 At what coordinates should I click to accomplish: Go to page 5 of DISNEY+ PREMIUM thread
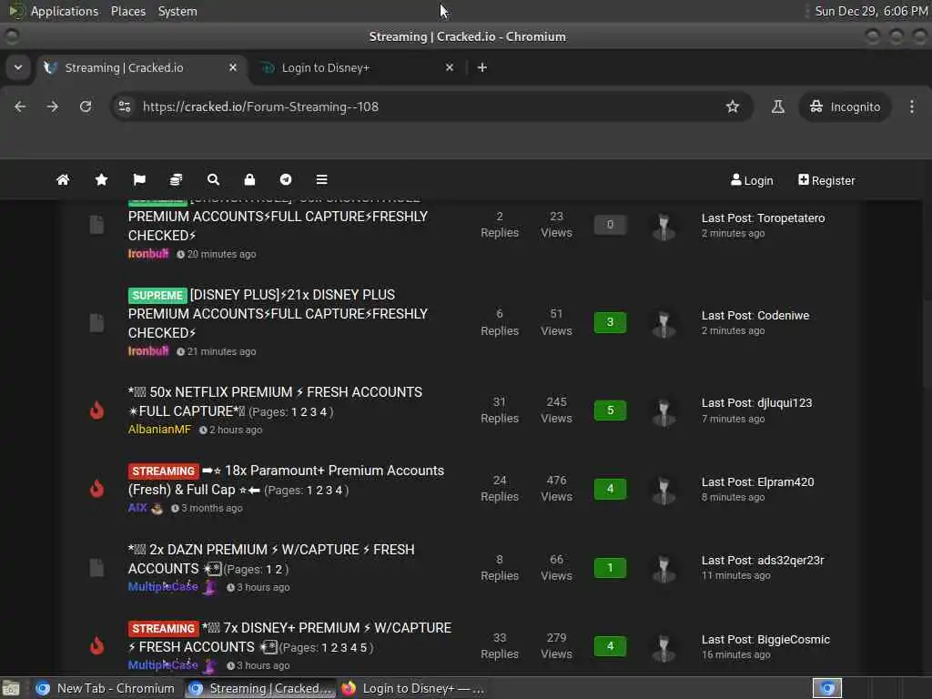click(363, 648)
